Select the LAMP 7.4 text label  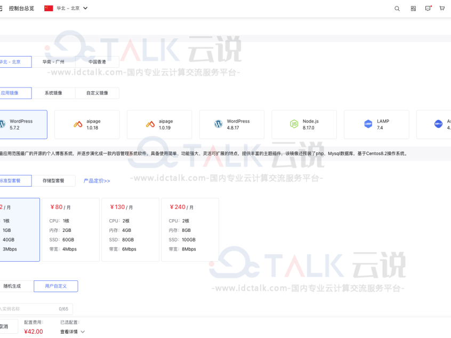click(x=383, y=125)
